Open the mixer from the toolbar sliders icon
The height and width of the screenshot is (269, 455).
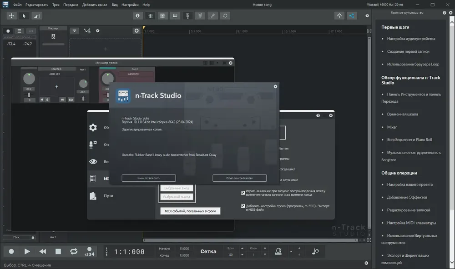pos(150,15)
